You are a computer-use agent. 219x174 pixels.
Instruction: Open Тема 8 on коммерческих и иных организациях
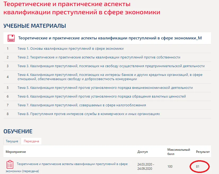tap(89, 114)
